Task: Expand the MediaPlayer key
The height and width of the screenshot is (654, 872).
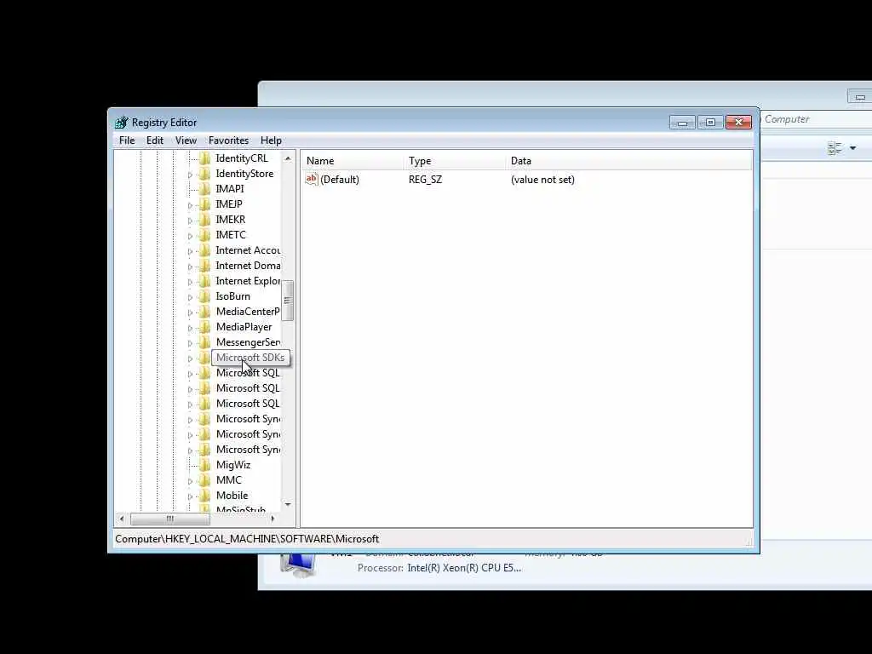Action: [x=190, y=328]
